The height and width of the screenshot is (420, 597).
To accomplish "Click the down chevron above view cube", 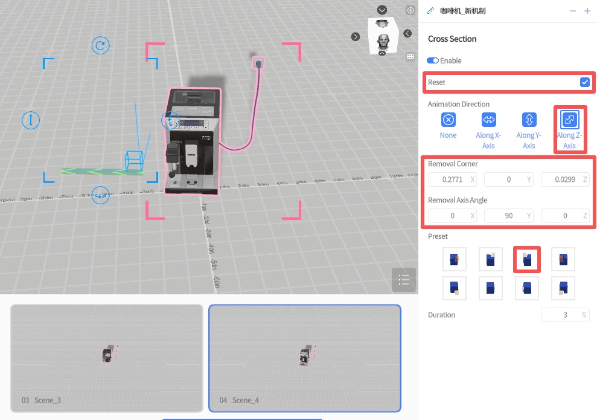I will click(382, 10).
